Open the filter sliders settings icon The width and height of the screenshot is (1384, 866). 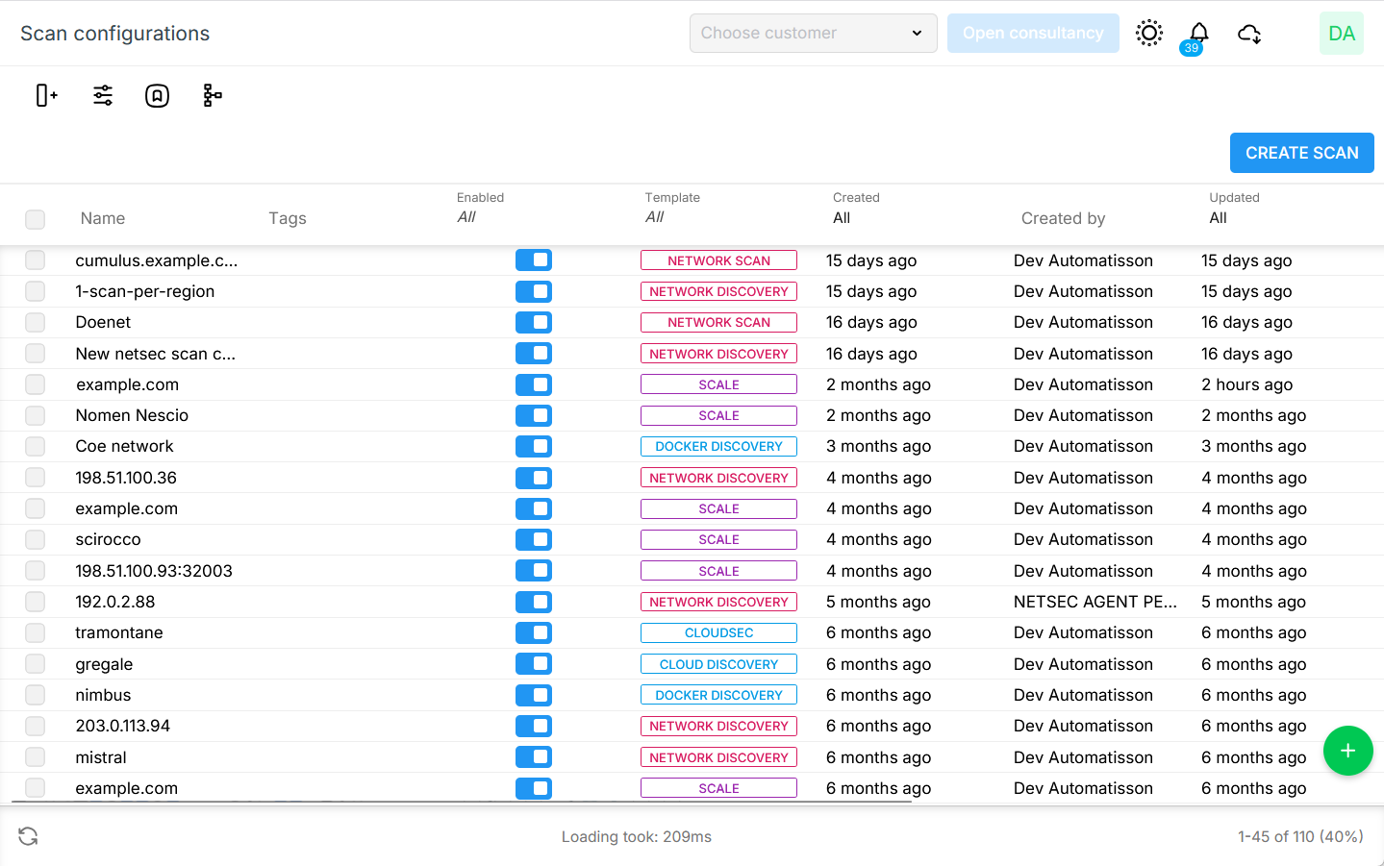103,95
